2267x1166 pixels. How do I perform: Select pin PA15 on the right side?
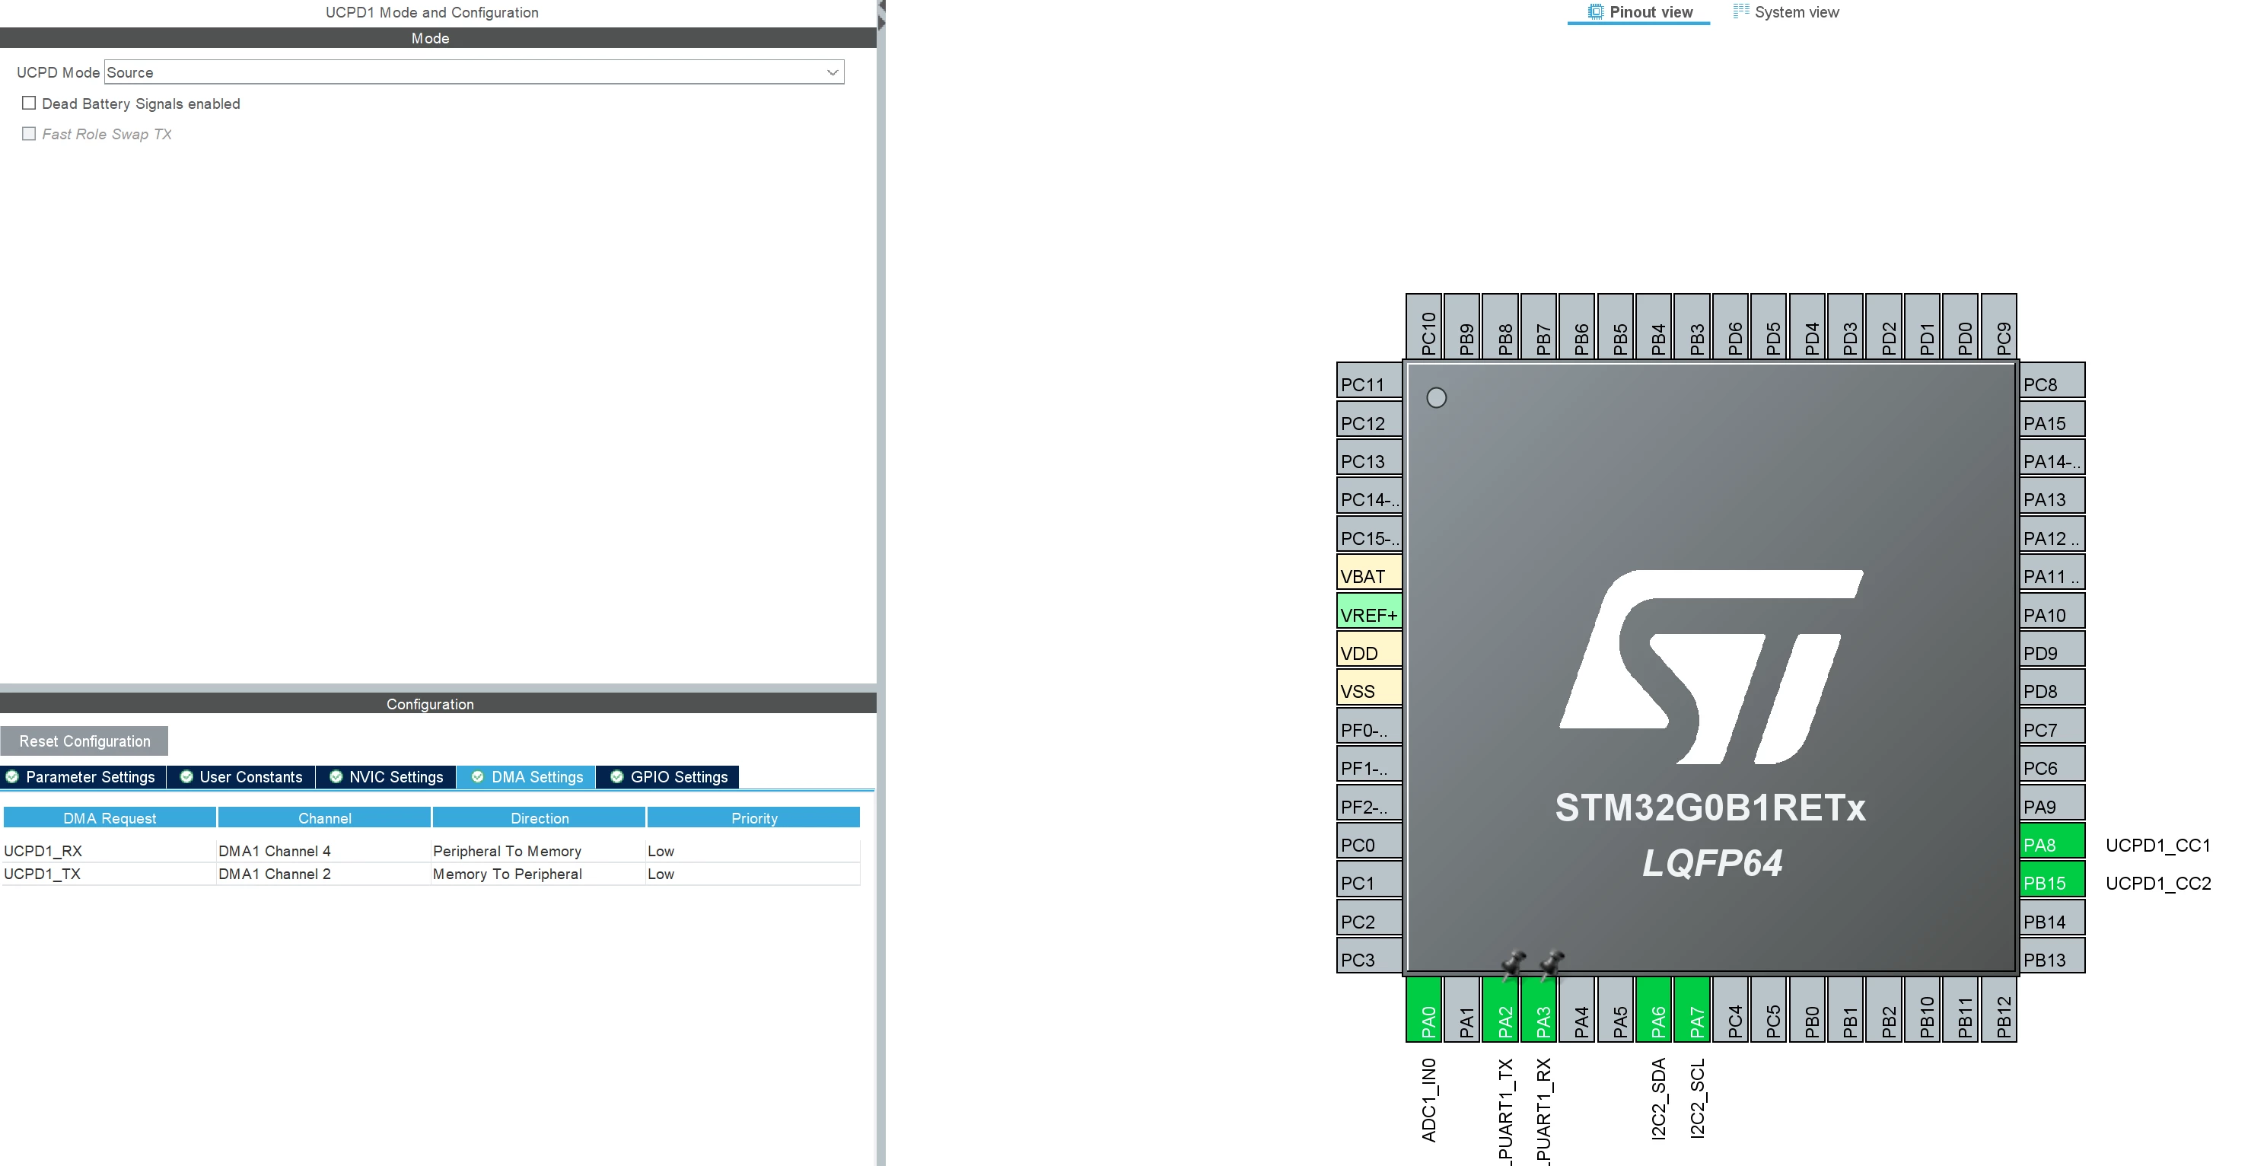[x=2052, y=420]
